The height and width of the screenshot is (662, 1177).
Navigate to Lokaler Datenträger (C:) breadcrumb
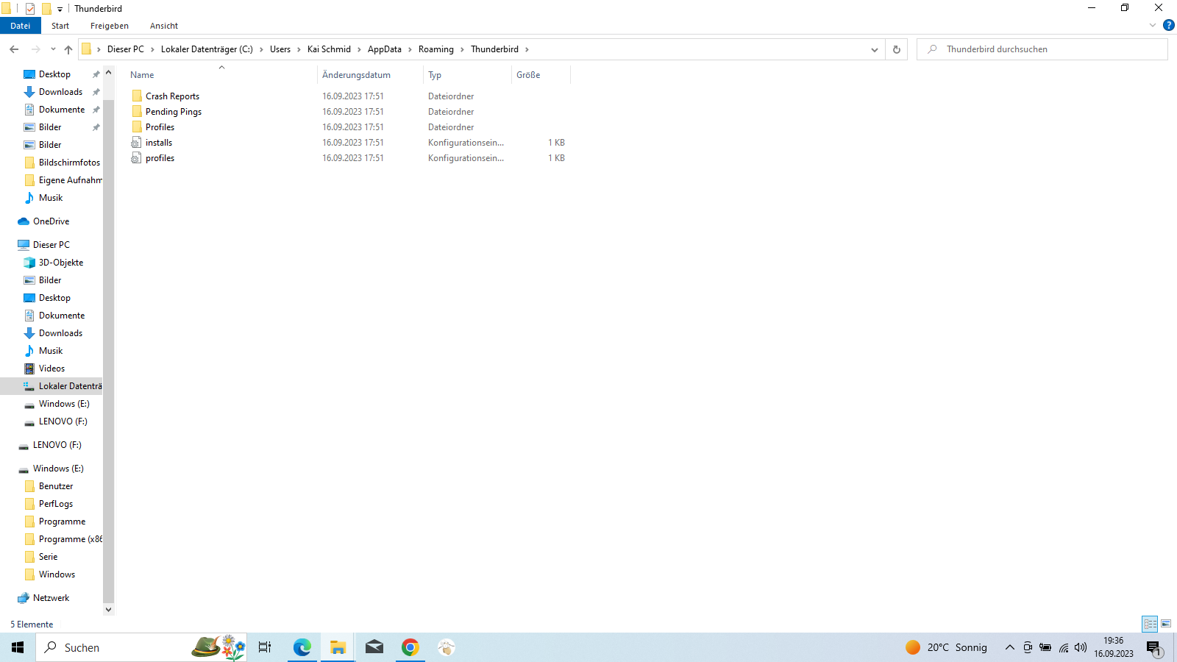point(207,49)
